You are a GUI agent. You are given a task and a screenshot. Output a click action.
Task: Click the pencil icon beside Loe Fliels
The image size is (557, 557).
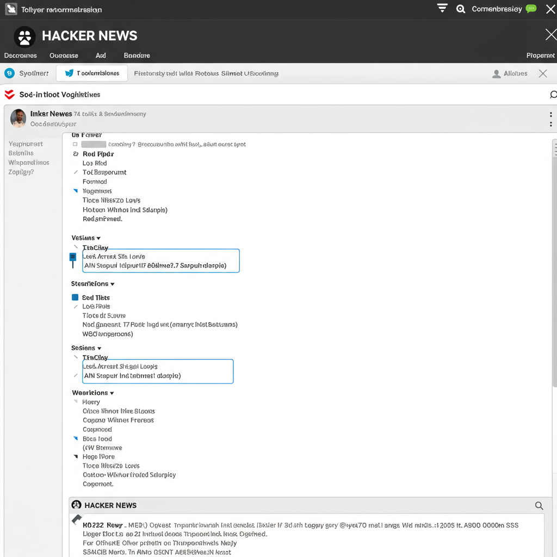(76, 307)
